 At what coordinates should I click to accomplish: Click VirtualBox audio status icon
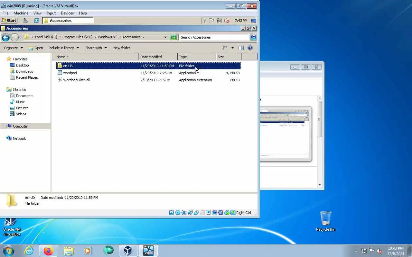pos(184,213)
